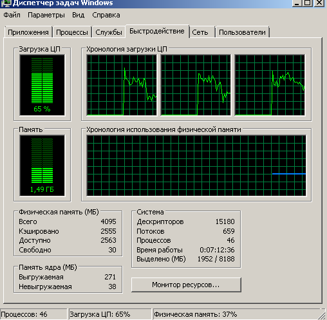Click the memory 1,49 ГБ gauge
The height and width of the screenshot is (320, 327).
click(42, 165)
